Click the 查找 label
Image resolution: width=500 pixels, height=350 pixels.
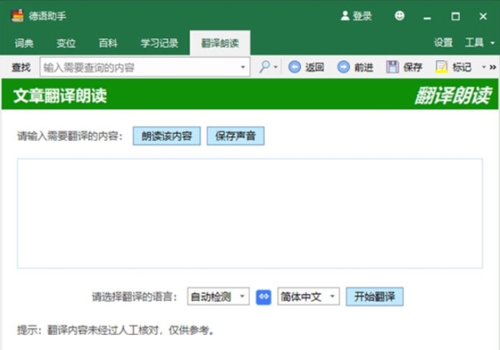coord(21,67)
